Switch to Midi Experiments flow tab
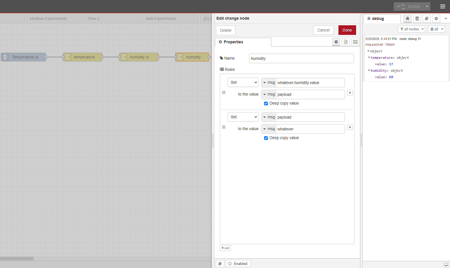Image resolution: width=450 pixels, height=268 pixels. (x=170, y=19)
